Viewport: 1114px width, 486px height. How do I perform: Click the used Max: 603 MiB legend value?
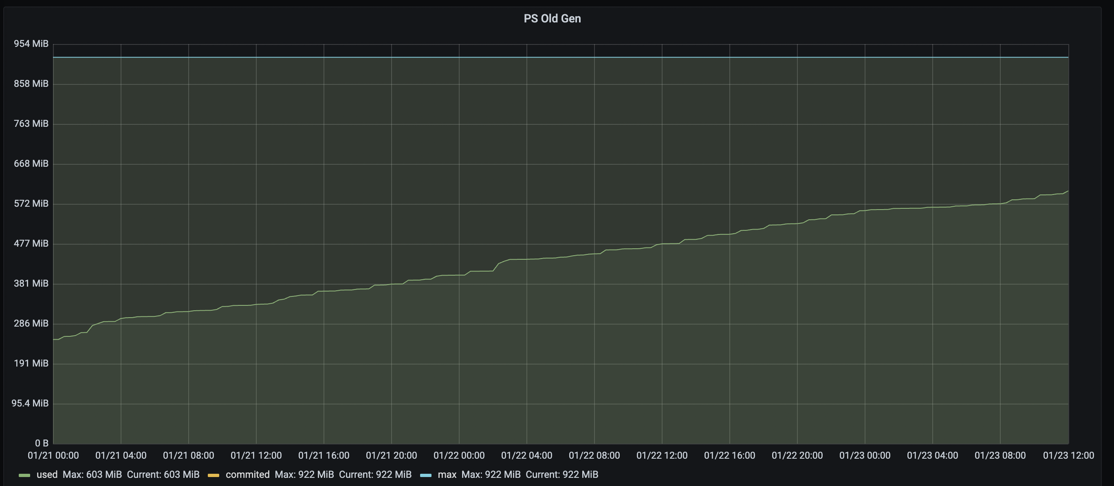[92, 474]
